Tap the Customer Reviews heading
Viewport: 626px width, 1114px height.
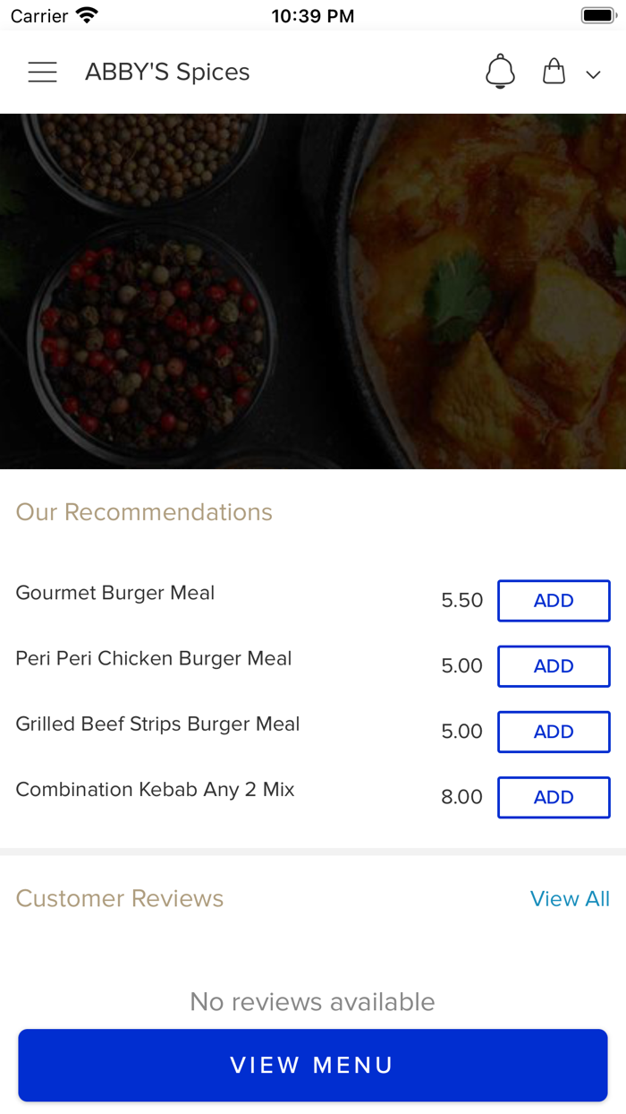(x=120, y=898)
